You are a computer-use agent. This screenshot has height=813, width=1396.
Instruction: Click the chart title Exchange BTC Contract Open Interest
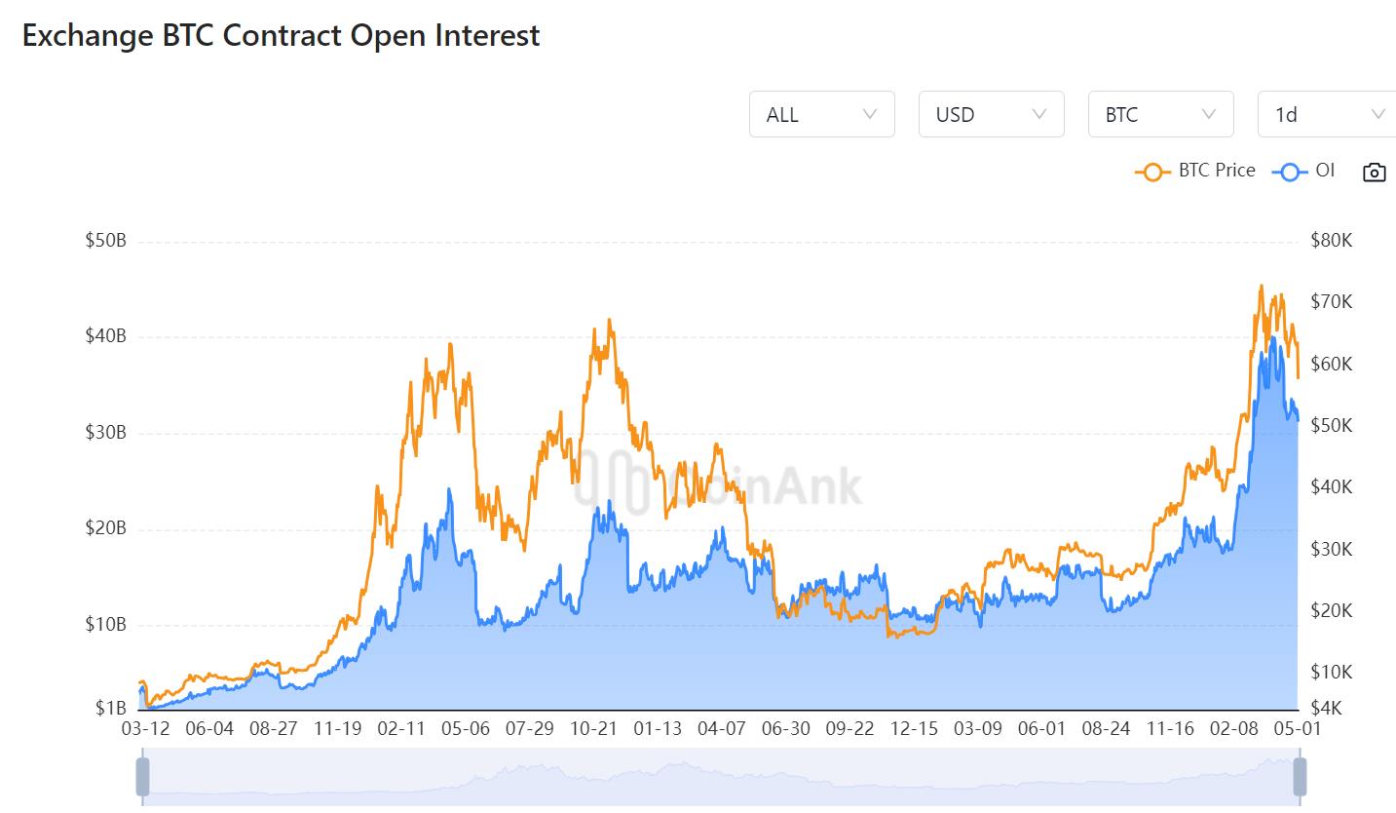coord(282,35)
